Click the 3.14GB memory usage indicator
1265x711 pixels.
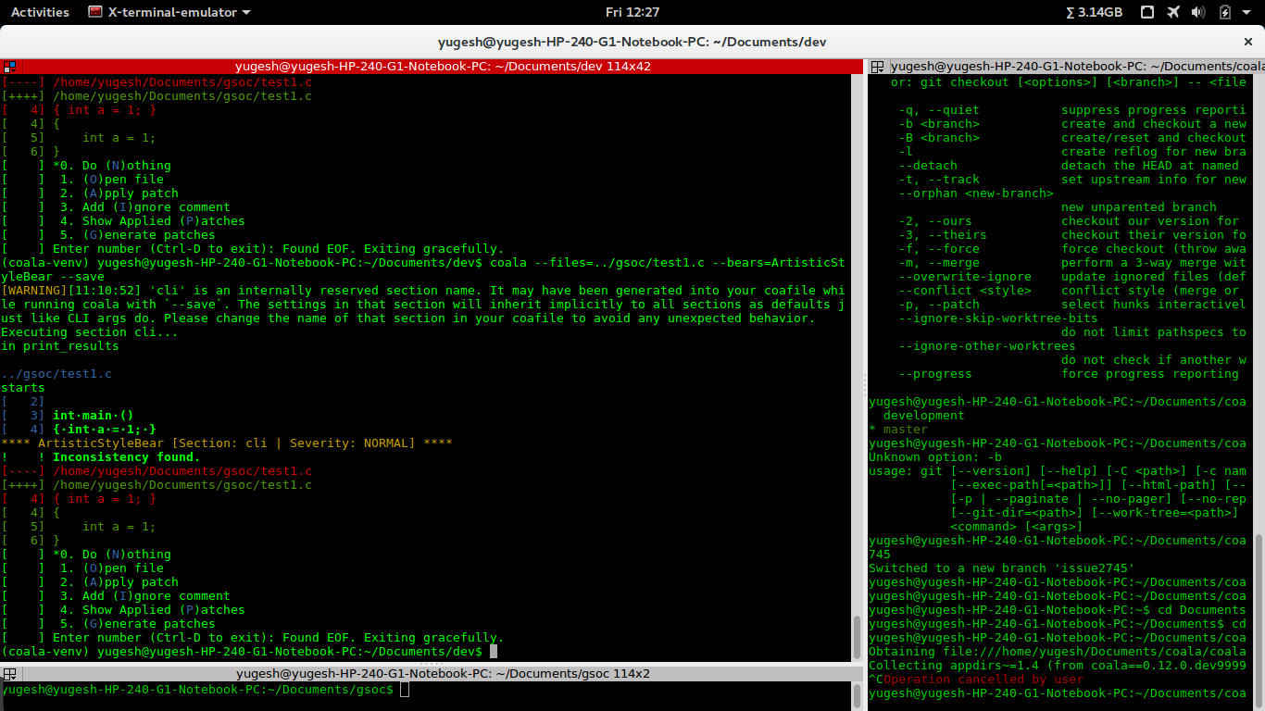tap(1094, 12)
